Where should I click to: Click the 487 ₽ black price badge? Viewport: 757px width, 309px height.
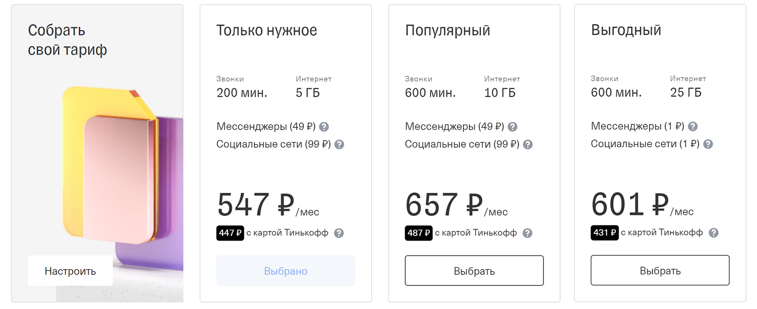click(x=418, y=233)
